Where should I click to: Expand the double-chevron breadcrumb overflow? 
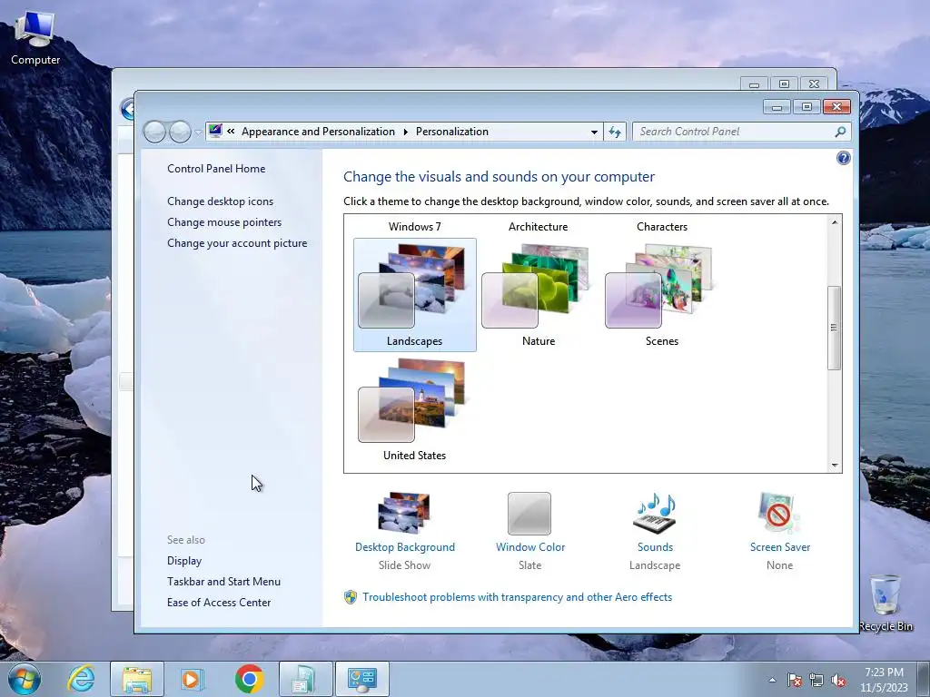231,132
